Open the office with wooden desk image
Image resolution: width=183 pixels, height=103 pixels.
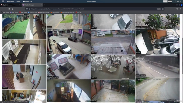[24, 77]
